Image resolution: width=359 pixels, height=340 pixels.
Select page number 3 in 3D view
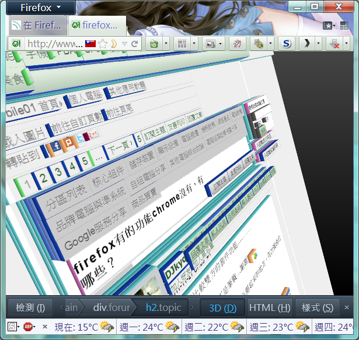click(x=58, y=172)
